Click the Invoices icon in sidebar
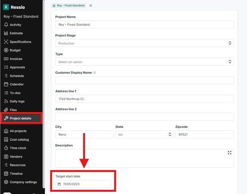The width and height of the screenshot is (247, 194). [x=6, y=59]
